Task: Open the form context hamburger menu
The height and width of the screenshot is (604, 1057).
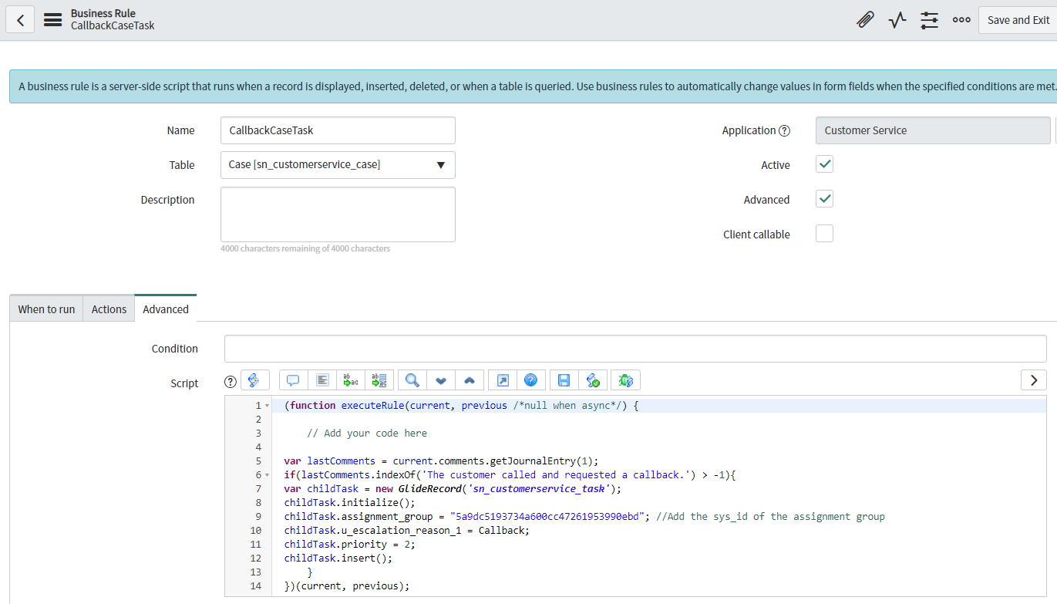Action: pos(52,20)
